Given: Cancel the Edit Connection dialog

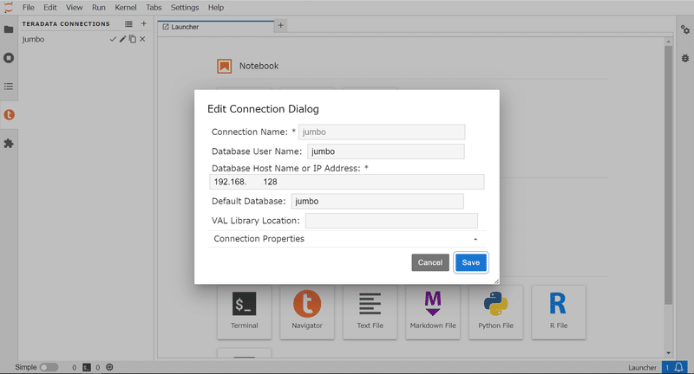Looking at the screenshot, I should (x=430, y=262).
